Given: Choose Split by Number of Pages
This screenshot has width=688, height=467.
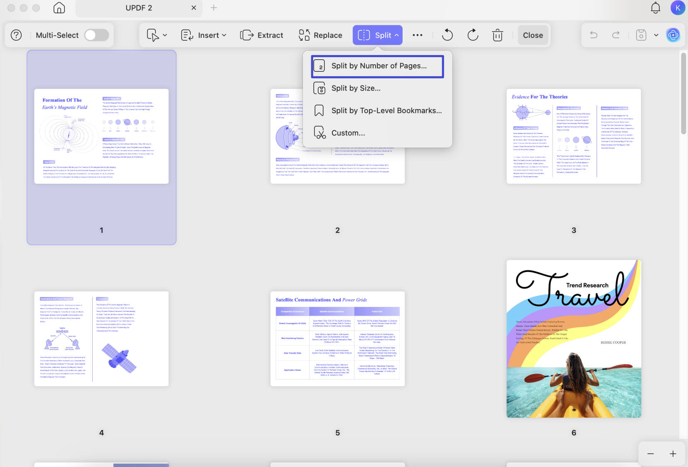Looking at the screenshot, I should [x=378, y=66].
